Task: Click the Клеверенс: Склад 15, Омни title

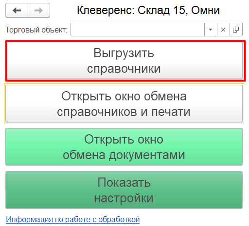Action: coord(148,10)
